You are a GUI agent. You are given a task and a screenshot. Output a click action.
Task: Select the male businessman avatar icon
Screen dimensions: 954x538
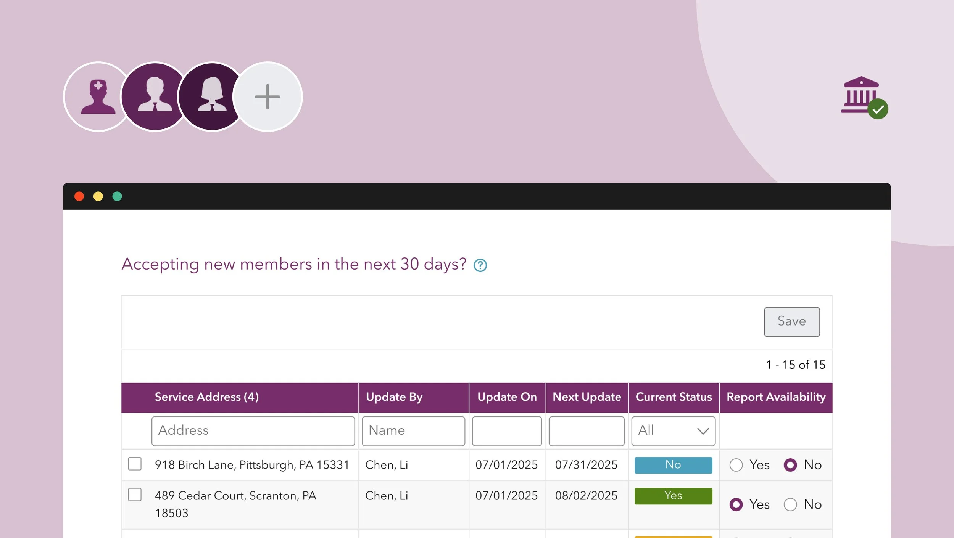tap(155, 97)
